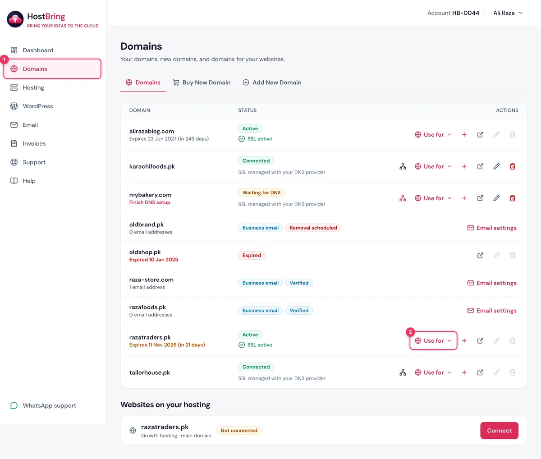Click Finish DNS setup under mybakery.com
This screenshot has height=459, width=541.
pos(150,203)
